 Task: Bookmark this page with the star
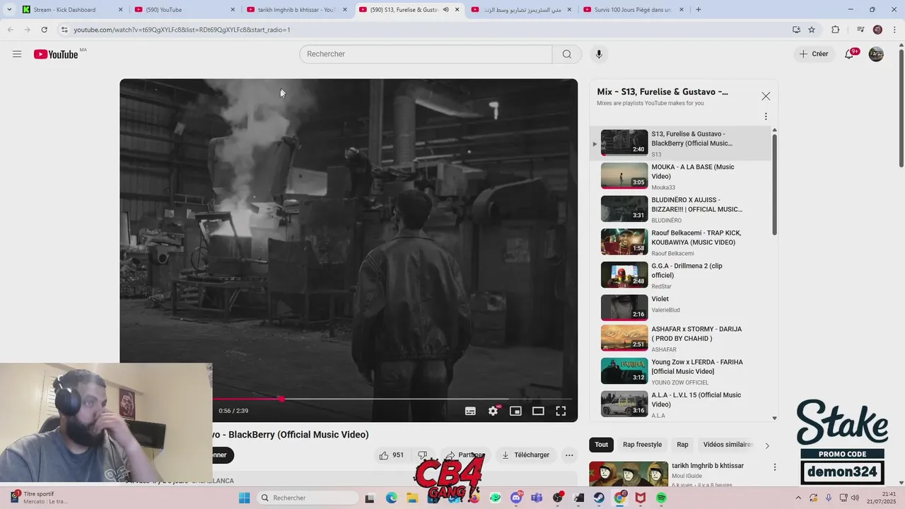(812, 30)
